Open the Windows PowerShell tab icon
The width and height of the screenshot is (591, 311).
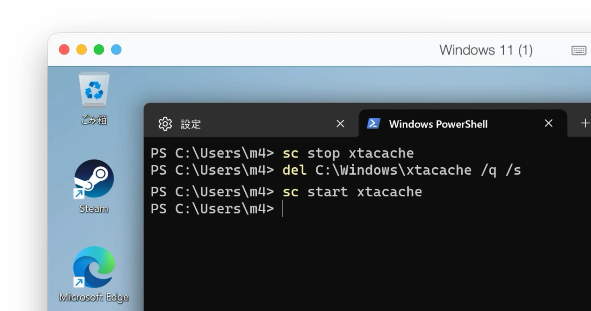(x=373, y=123)
